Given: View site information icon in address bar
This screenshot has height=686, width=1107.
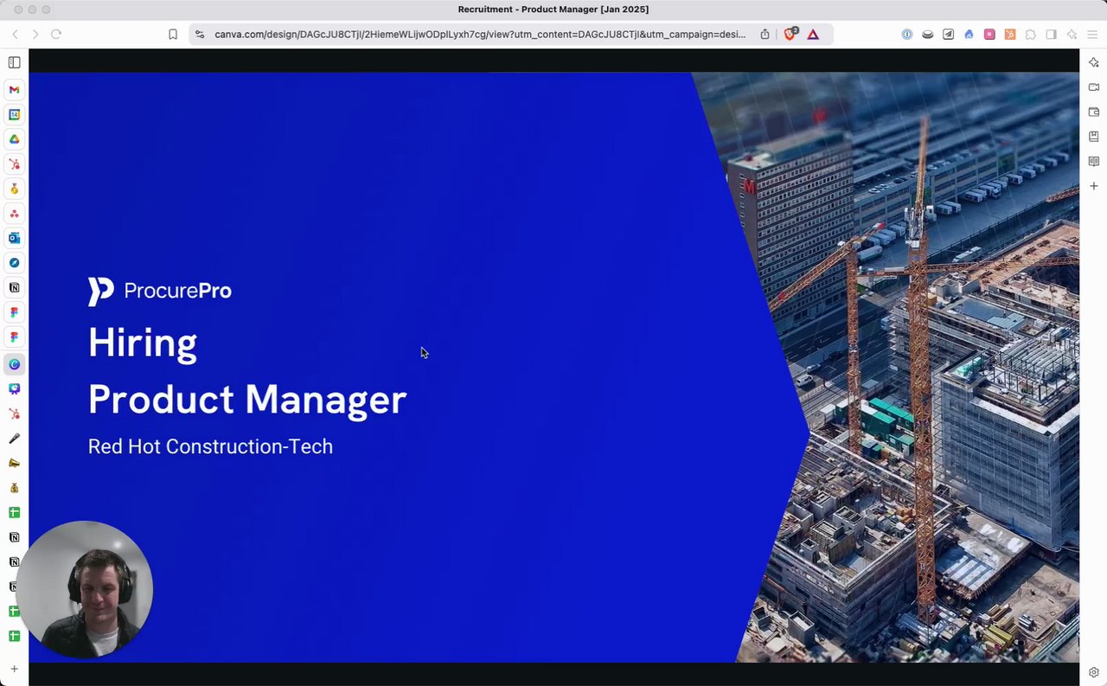Looking at the screenshot, I should tap(200, 34).
